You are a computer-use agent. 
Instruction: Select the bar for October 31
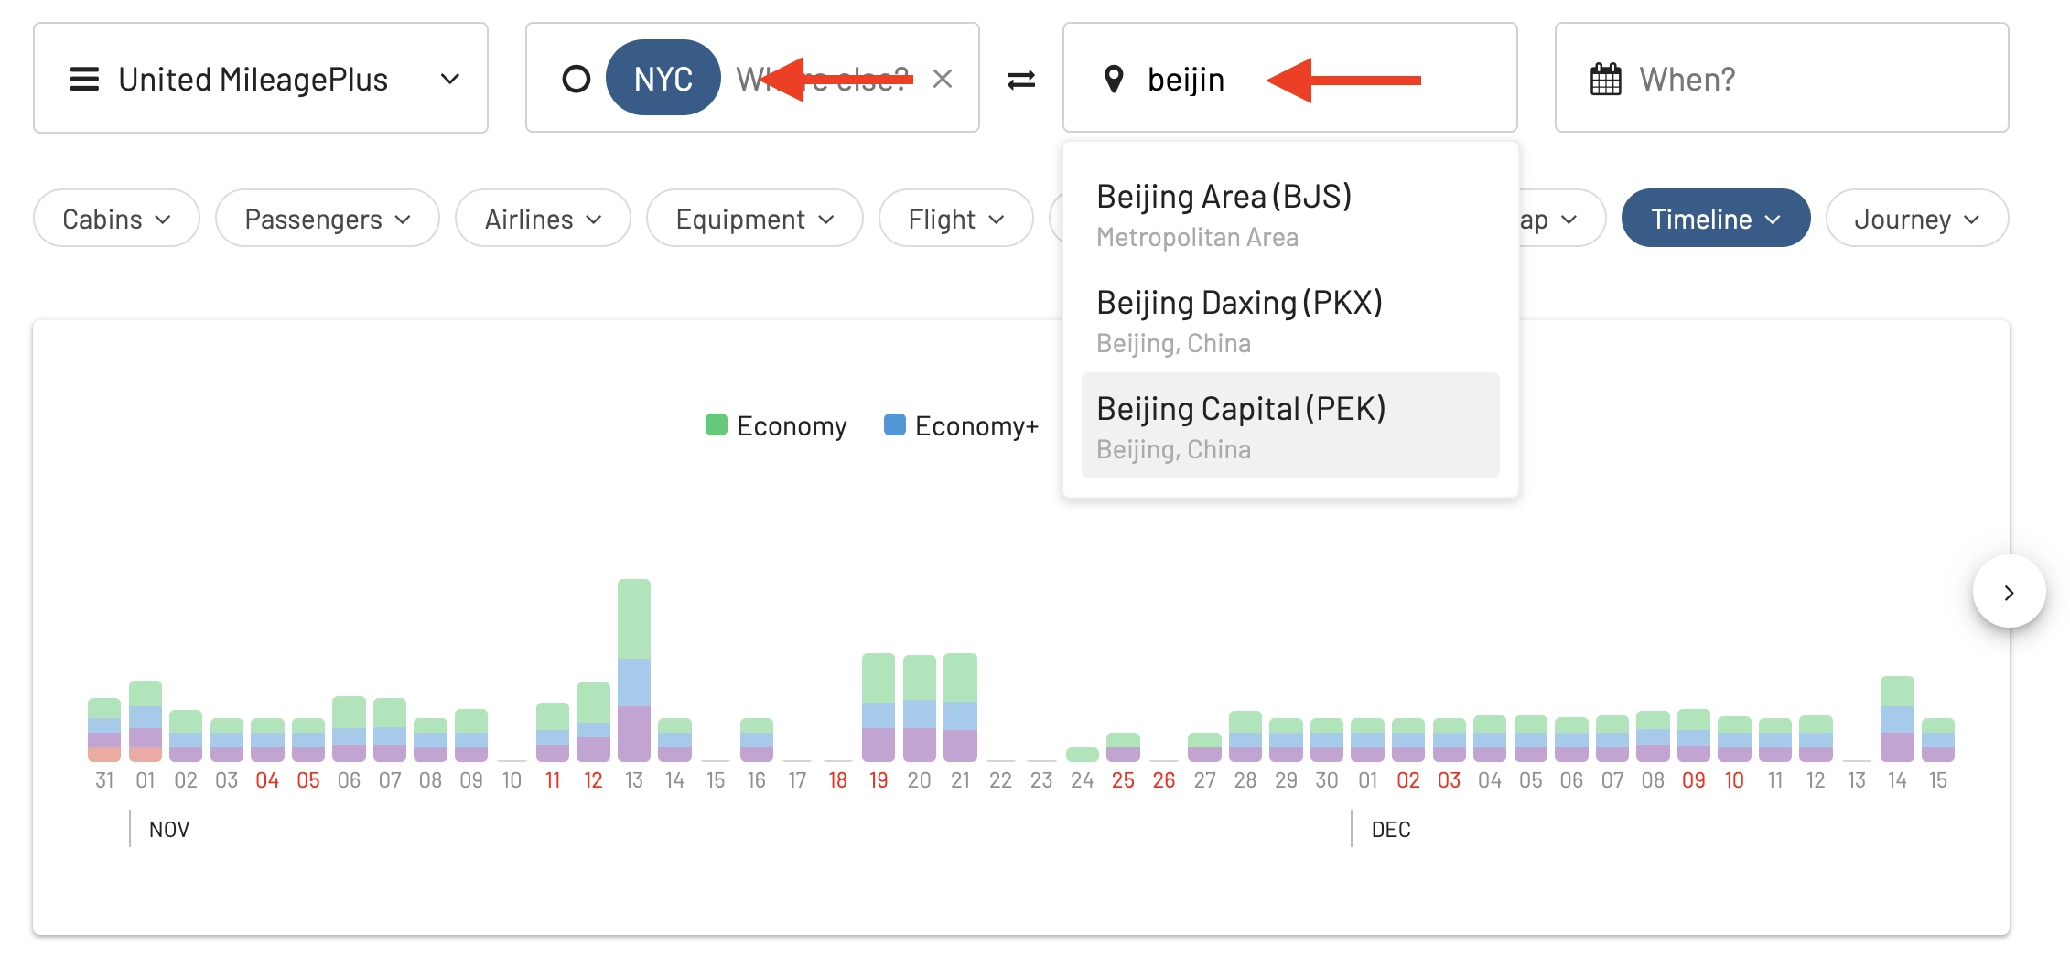coord(104,730)
